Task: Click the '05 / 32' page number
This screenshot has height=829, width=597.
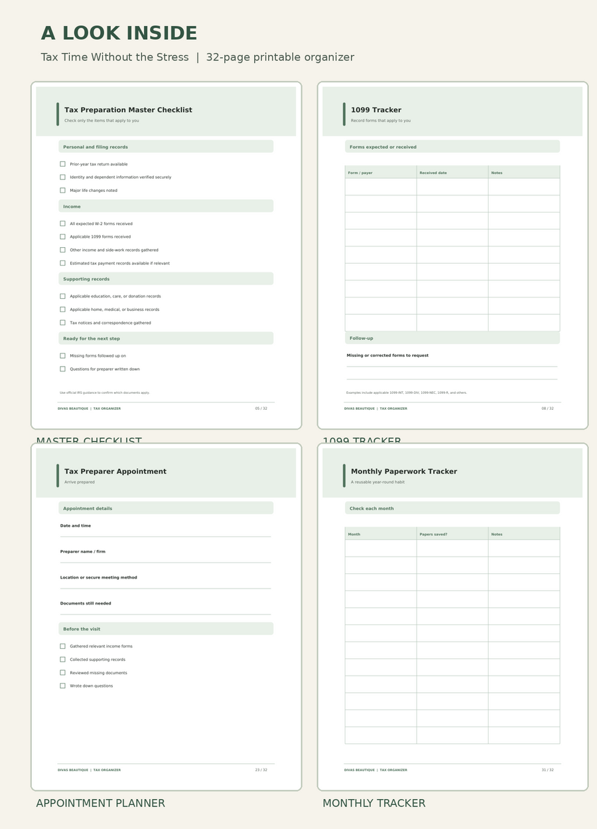Action: click(261, 409)
